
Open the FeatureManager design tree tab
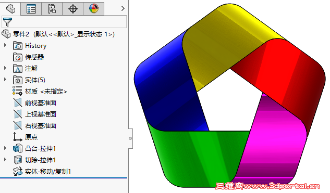tap(10, 9)
